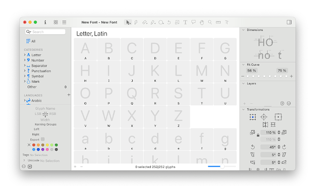Image resolution: width=318 pixels, height=186 pixels.
Task: Select the Hand tool in toolbar
Action: tap(201, 22)
